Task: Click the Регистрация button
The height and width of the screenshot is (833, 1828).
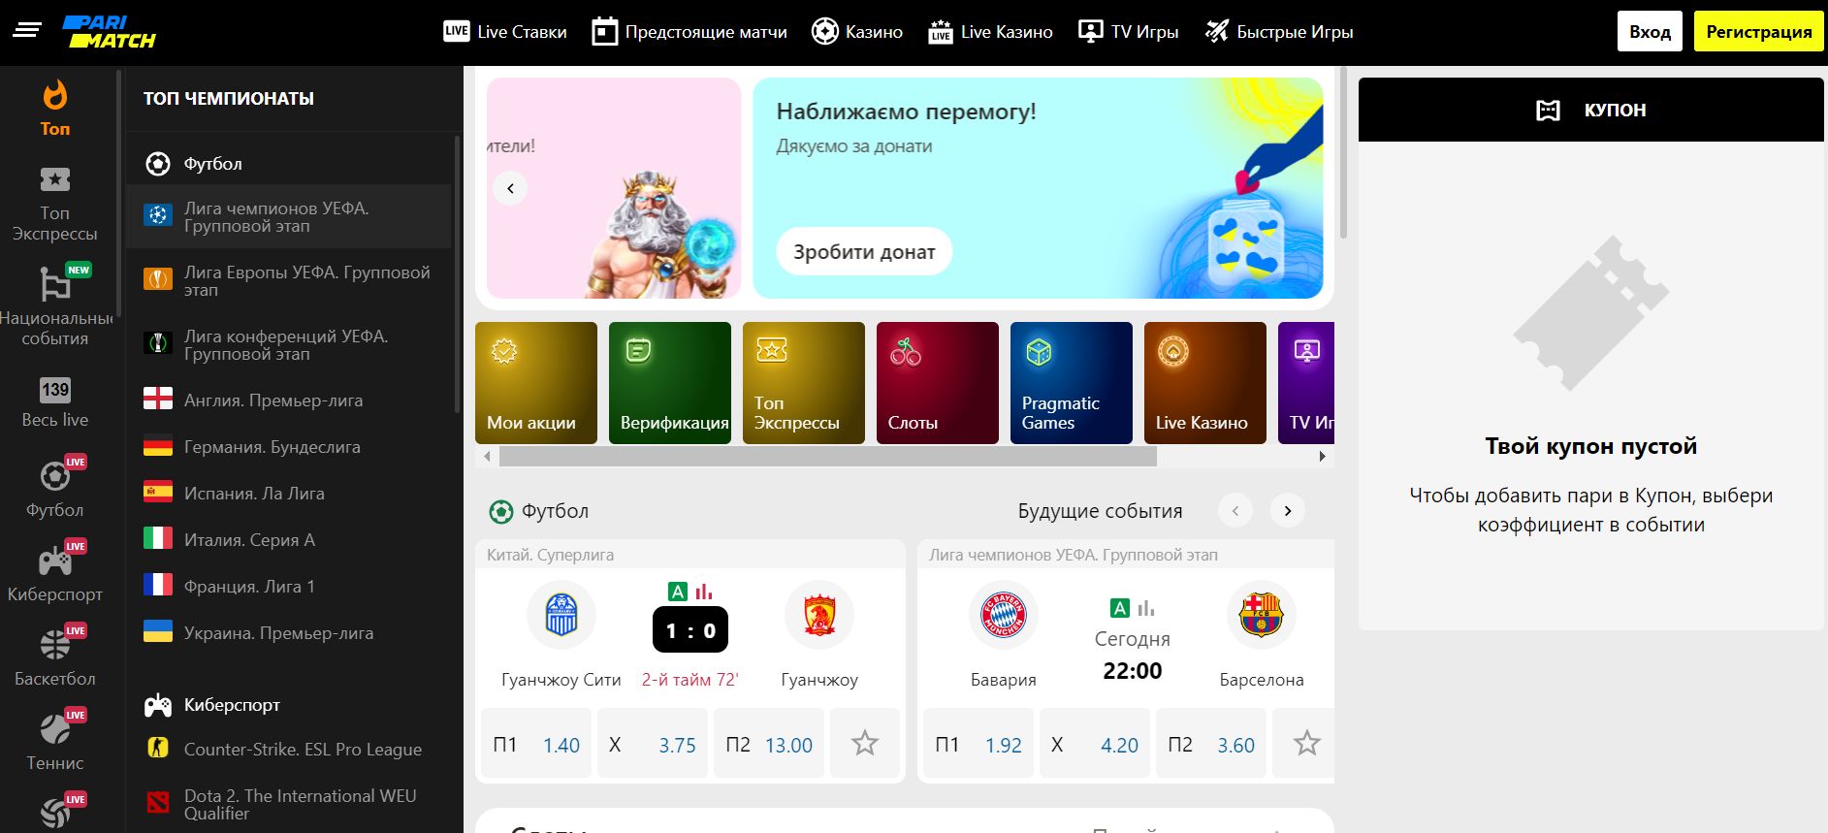Action: click(x=1758, y=32)
